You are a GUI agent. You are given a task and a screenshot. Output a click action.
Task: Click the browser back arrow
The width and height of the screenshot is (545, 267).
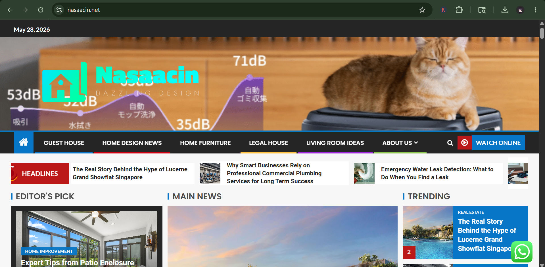(10, 10)
